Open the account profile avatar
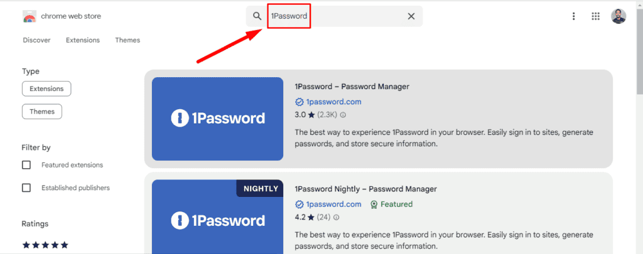Image resolution: width=643 pixels, height=254 pixels. [x=619, y=16]
